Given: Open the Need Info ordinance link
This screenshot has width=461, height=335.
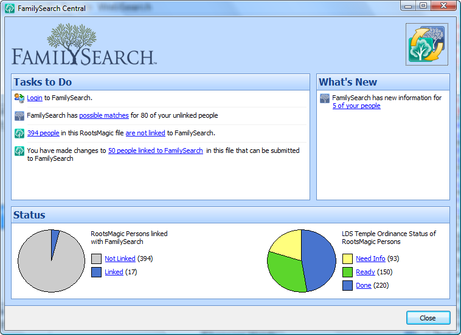Looking at the screenshot, I should (370, 259).
